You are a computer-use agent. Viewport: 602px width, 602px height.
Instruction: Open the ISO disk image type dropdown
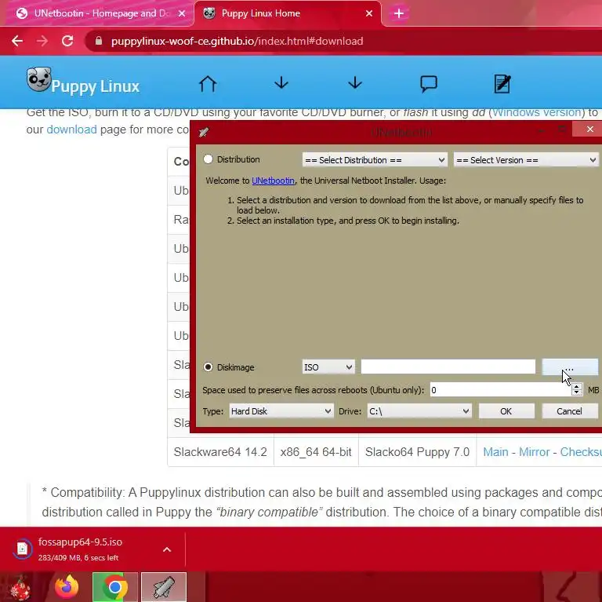(x=328, y=367)
